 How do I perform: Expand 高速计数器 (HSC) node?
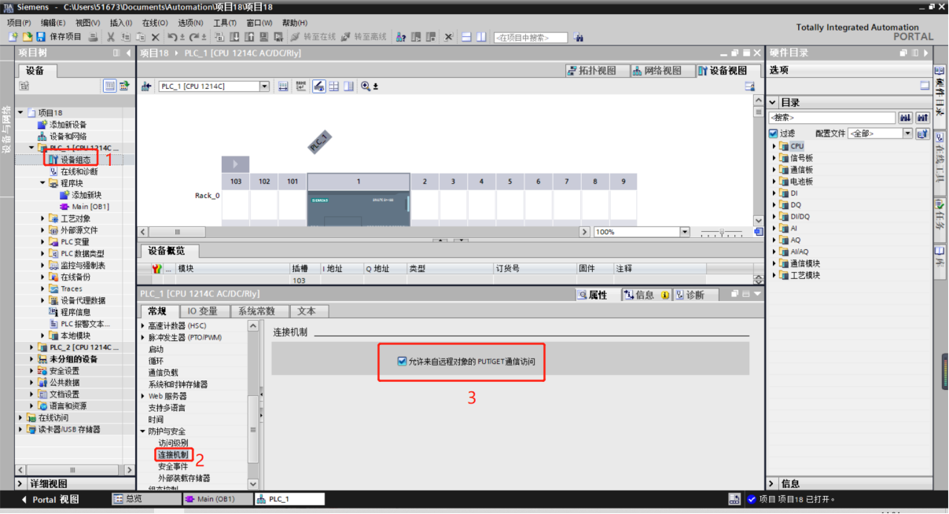click(143, 325)
